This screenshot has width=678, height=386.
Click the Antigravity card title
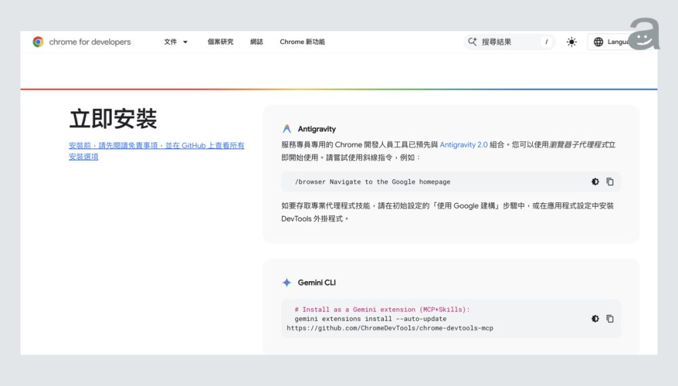click(x=317, y=129)
